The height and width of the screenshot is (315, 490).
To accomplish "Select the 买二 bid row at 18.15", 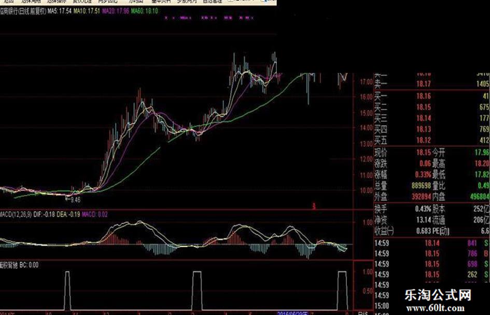I will point(431,107).
